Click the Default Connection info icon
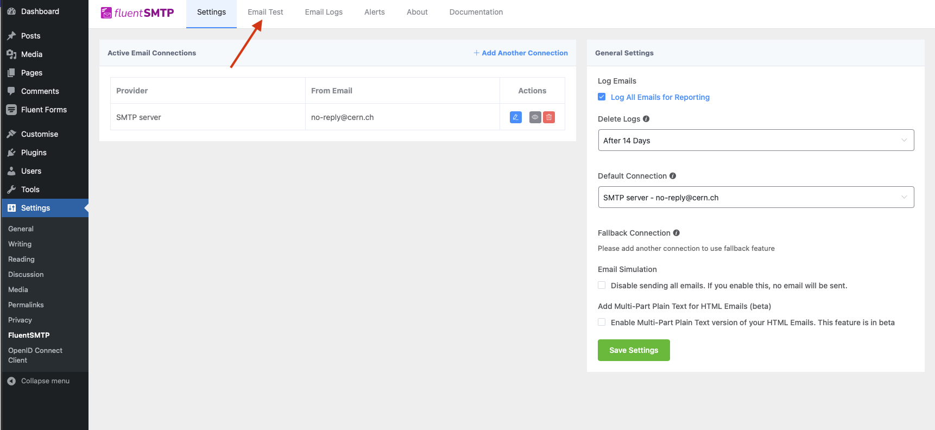 (673, 176)
